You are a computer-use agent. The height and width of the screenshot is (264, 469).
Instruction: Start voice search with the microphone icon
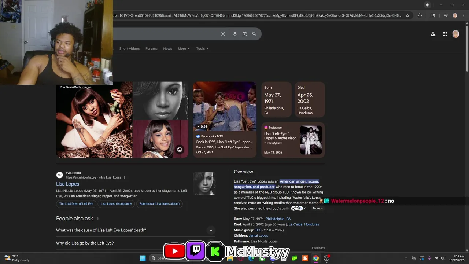235,34
